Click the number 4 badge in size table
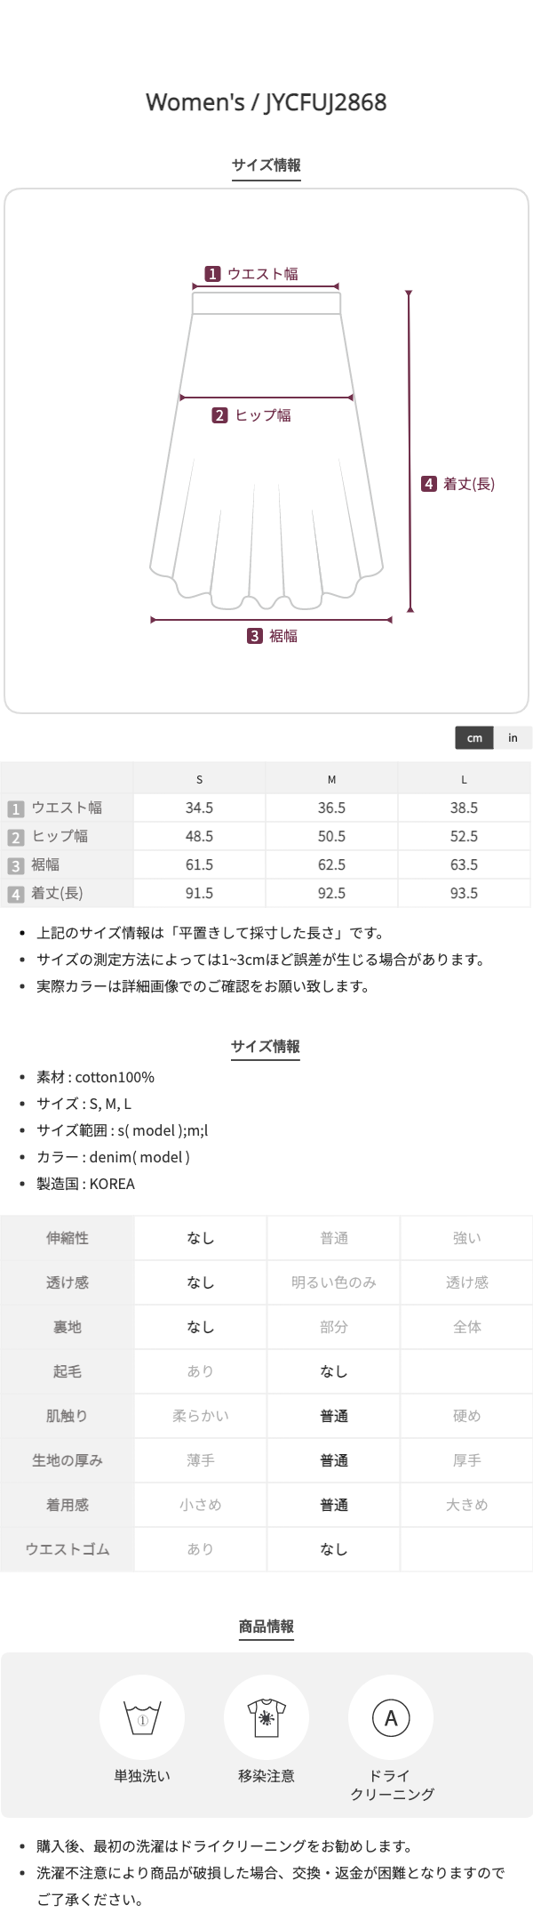Image resolution: width=533 pixels, height=1929 pixels. point(15,894)
